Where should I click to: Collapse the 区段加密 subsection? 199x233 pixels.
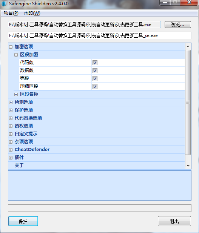tap(16, 55)
